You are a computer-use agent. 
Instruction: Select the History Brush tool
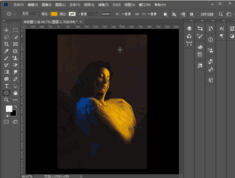pos(6,65)
